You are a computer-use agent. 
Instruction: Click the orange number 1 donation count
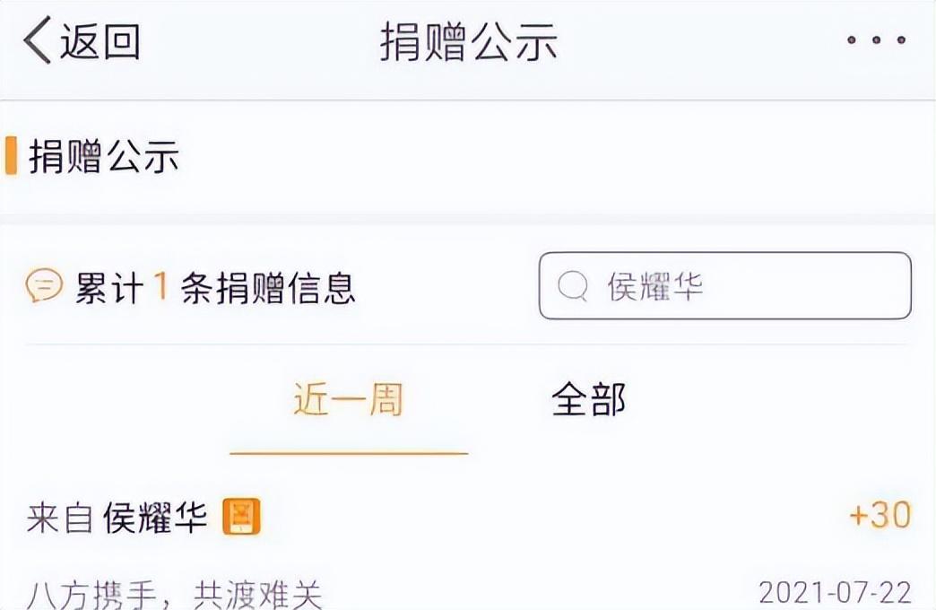pyautogui.click(x=161, y=287)
